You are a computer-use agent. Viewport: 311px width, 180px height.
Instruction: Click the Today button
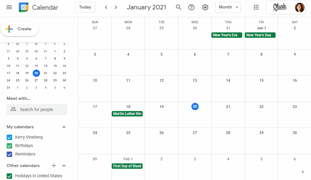(85, 7)
